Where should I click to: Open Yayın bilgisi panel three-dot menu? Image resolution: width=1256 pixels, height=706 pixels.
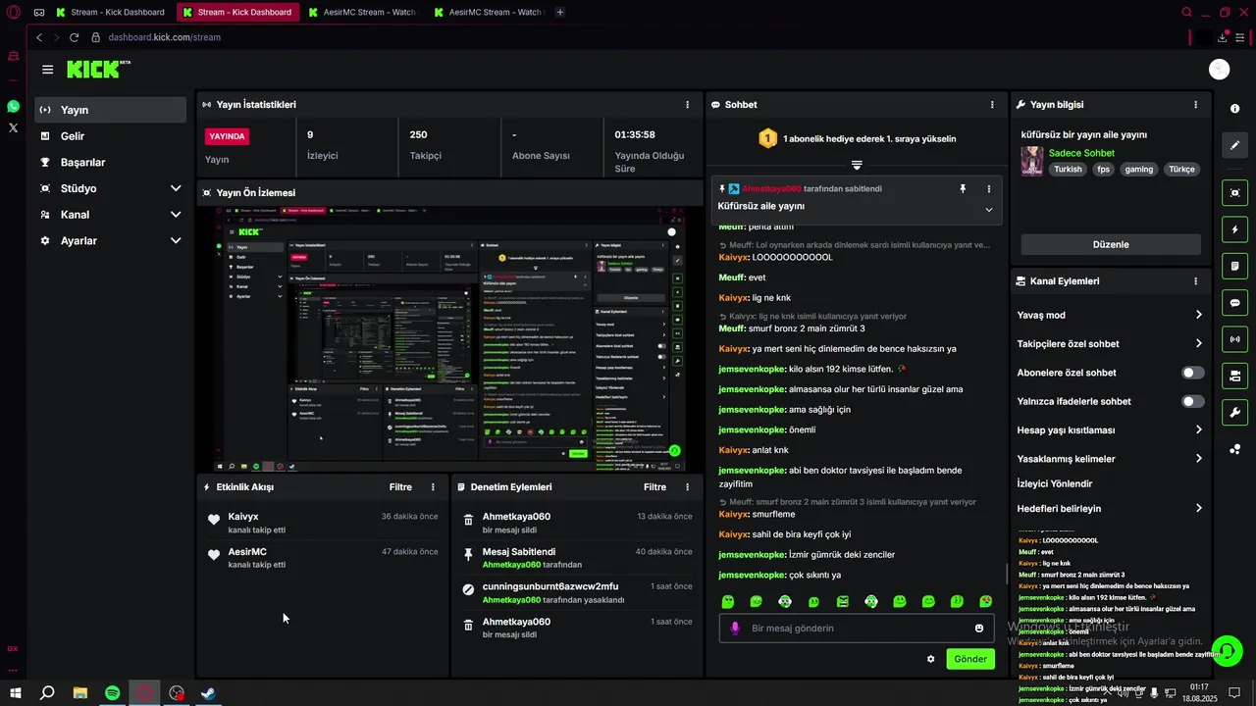pos(1195,104)
